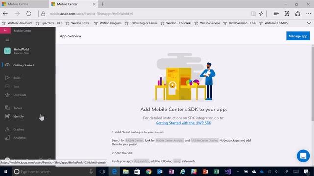This screenshot has height=176, width=314.
Task: Click the address bar lock icon
Action: tap(43, 14)
